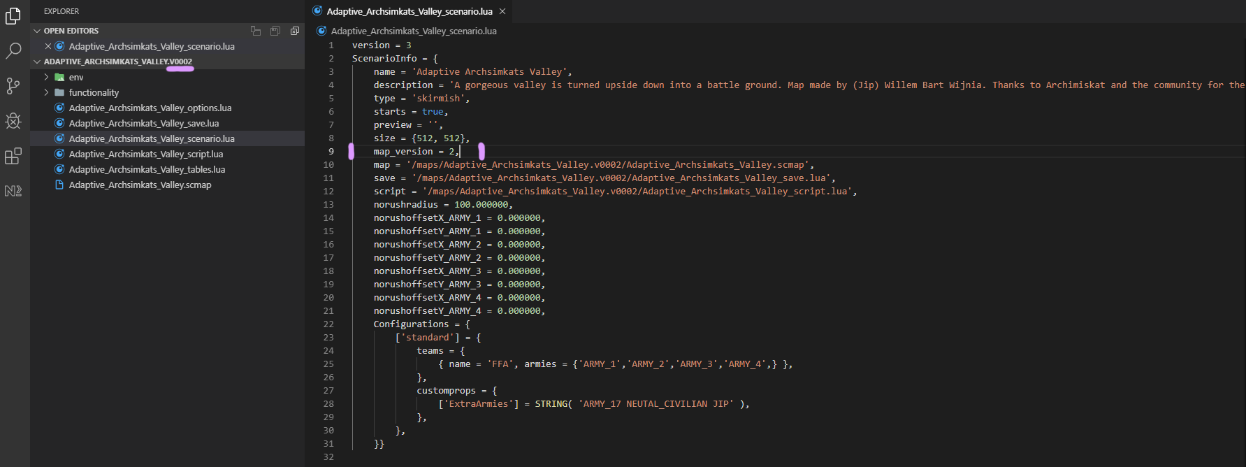Click the breadcrumb Adaptive_Archsimkats_Valley_scenario.lua
The width and height of the screenshot is (1246, 467).
(414, 31)
